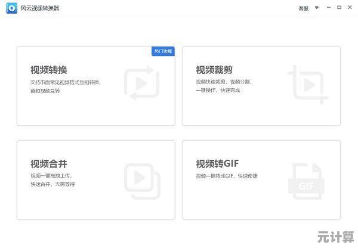Viewport: 358px width, 248px height.
Task: Minimize the video converter window
Action: [329, 8]
